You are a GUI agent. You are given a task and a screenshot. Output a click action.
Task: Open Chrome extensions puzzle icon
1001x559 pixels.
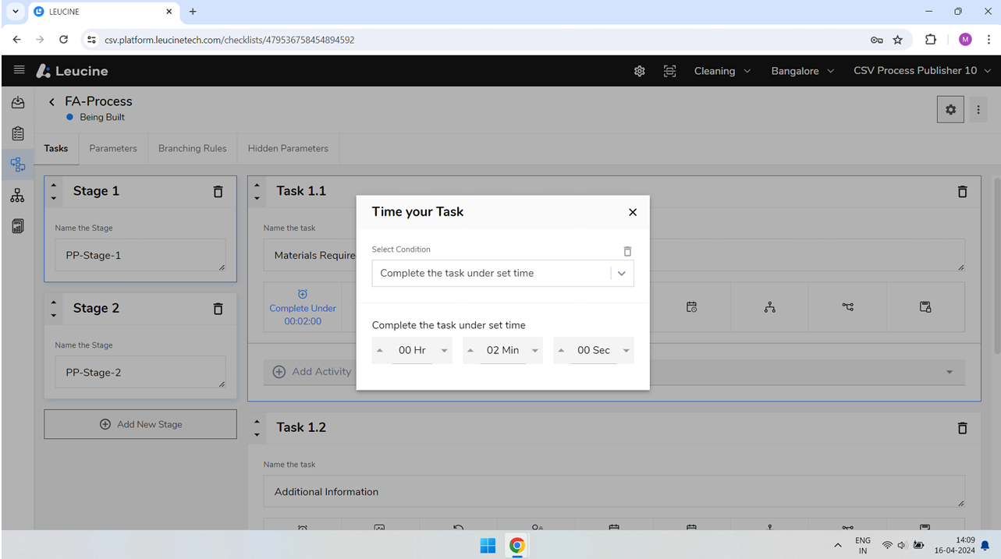click(931, 40)
